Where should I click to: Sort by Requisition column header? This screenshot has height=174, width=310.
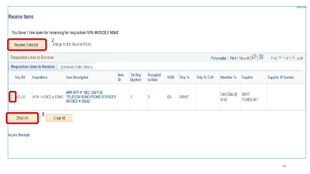[39, 77]
